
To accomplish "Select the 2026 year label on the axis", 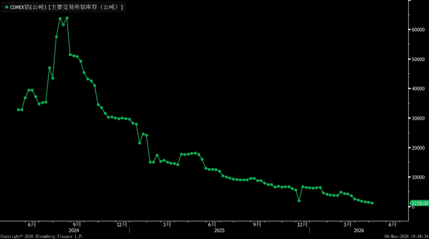I will tap(358, 230).
